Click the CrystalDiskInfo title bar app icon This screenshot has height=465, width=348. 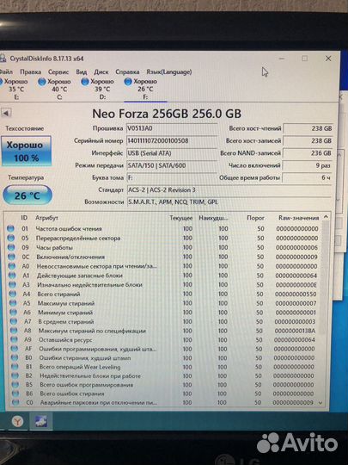[x=3, y=59]
